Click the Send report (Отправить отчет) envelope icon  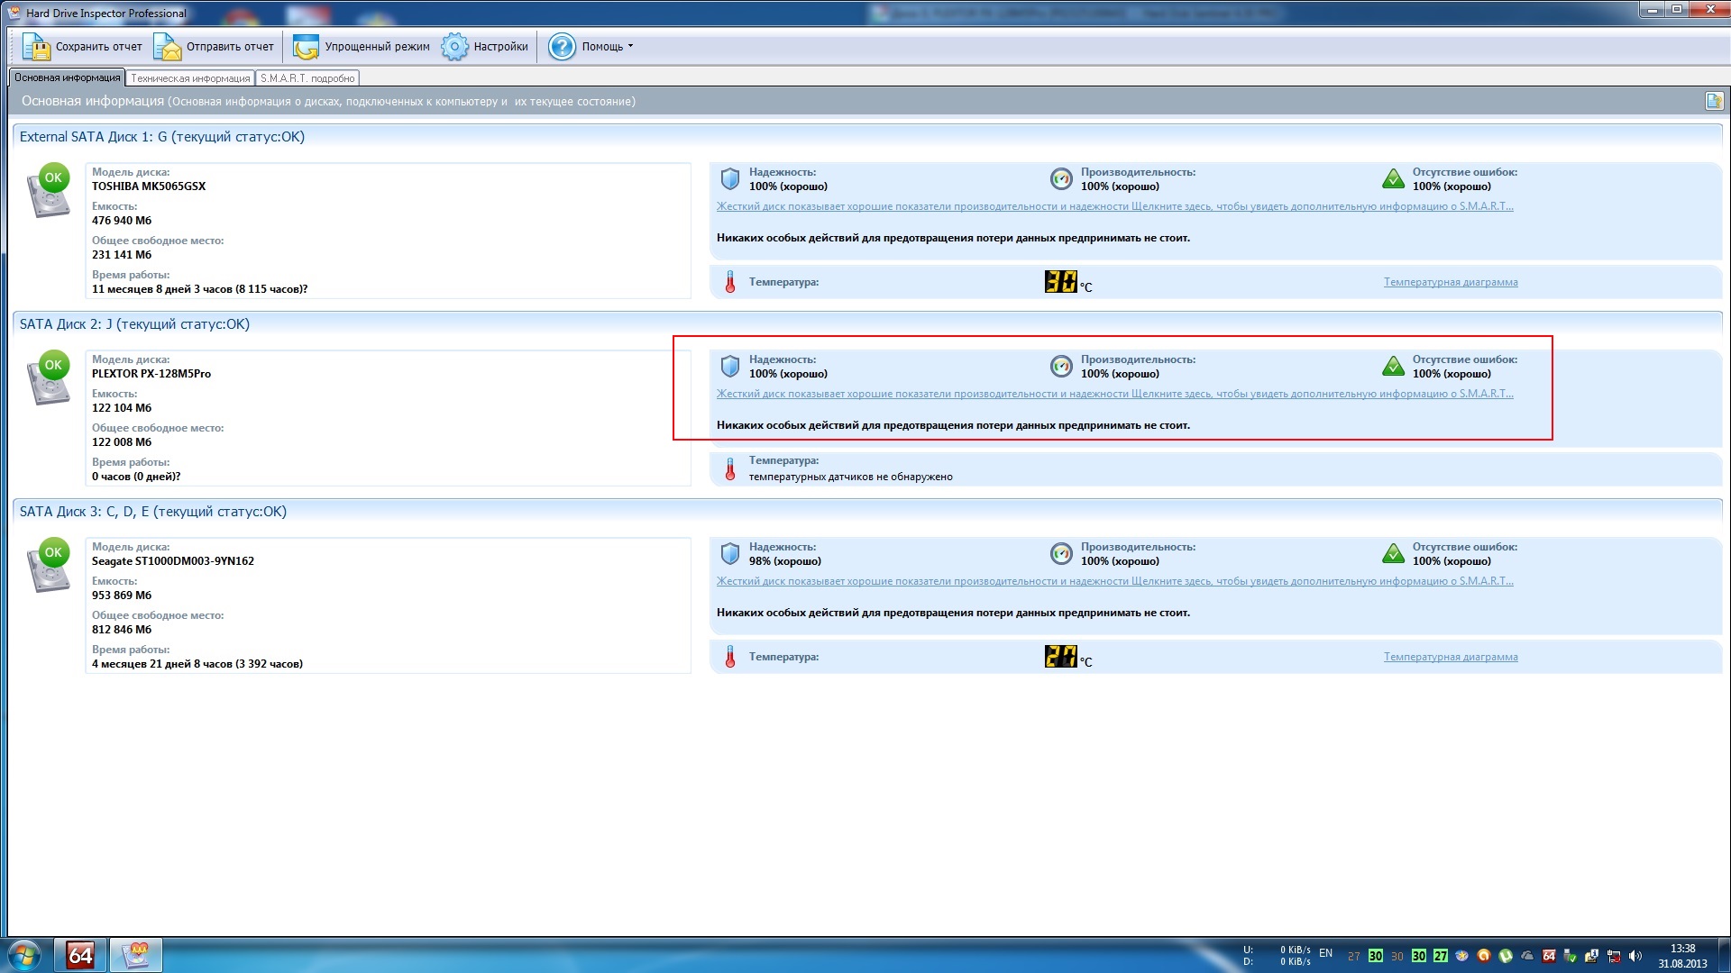click(x=168, y=47)
